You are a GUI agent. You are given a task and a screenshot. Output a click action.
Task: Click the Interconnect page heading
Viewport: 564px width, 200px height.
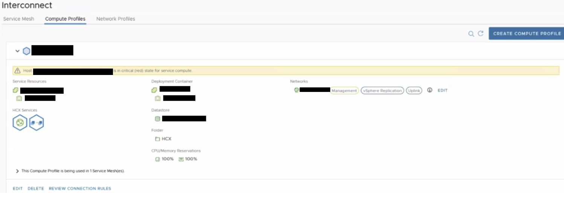click(27, 5)
